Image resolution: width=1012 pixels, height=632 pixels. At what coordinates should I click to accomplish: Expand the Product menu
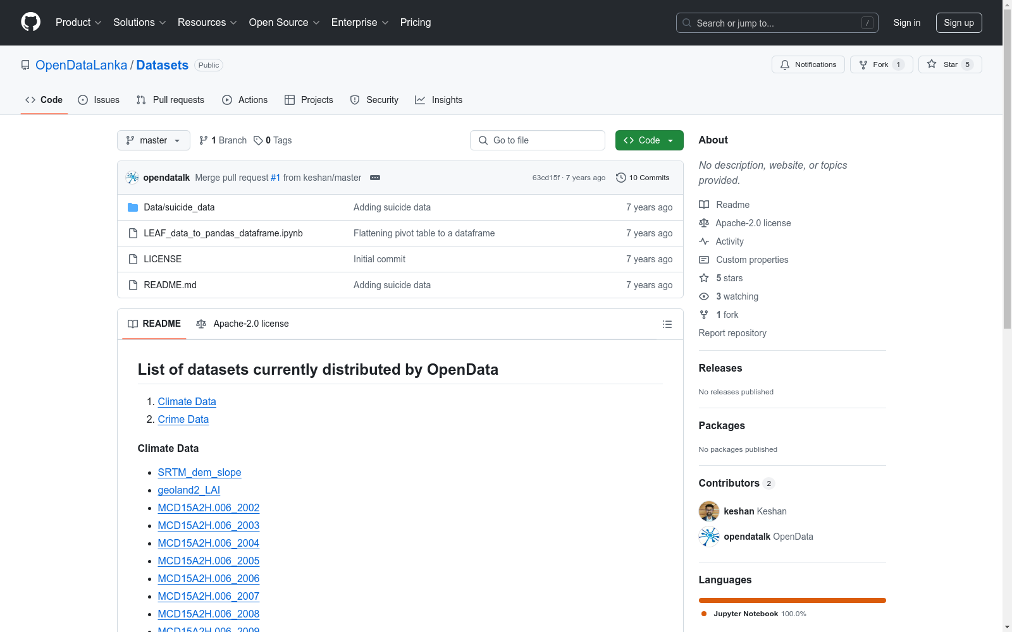[78, 23]
